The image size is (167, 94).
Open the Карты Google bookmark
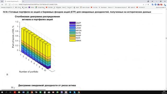click(x=85, y=7)
